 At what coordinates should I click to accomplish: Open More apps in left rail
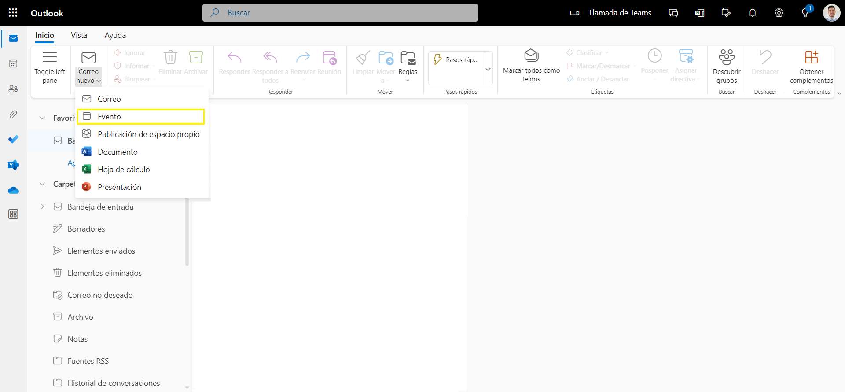pyautogui.click(x=13, y=214)
